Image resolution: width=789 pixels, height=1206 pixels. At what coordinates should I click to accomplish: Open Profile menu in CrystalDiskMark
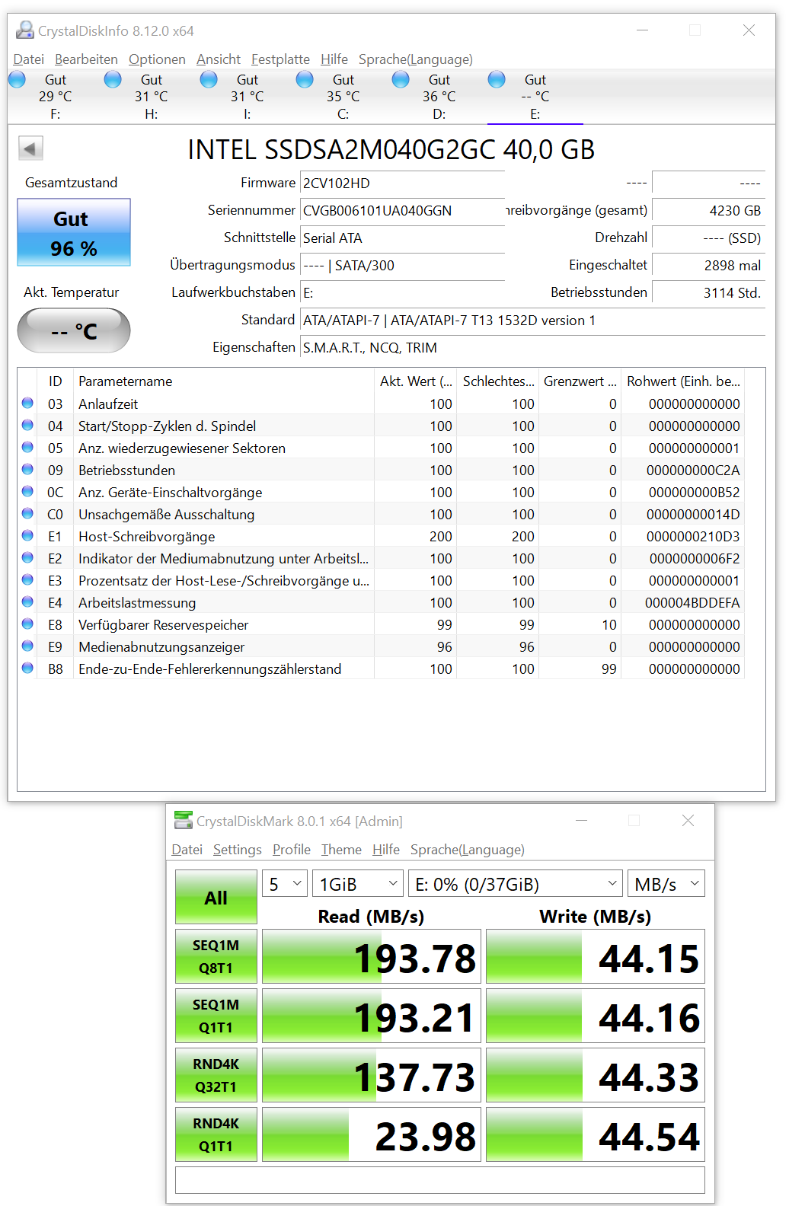tap(292, 850)
